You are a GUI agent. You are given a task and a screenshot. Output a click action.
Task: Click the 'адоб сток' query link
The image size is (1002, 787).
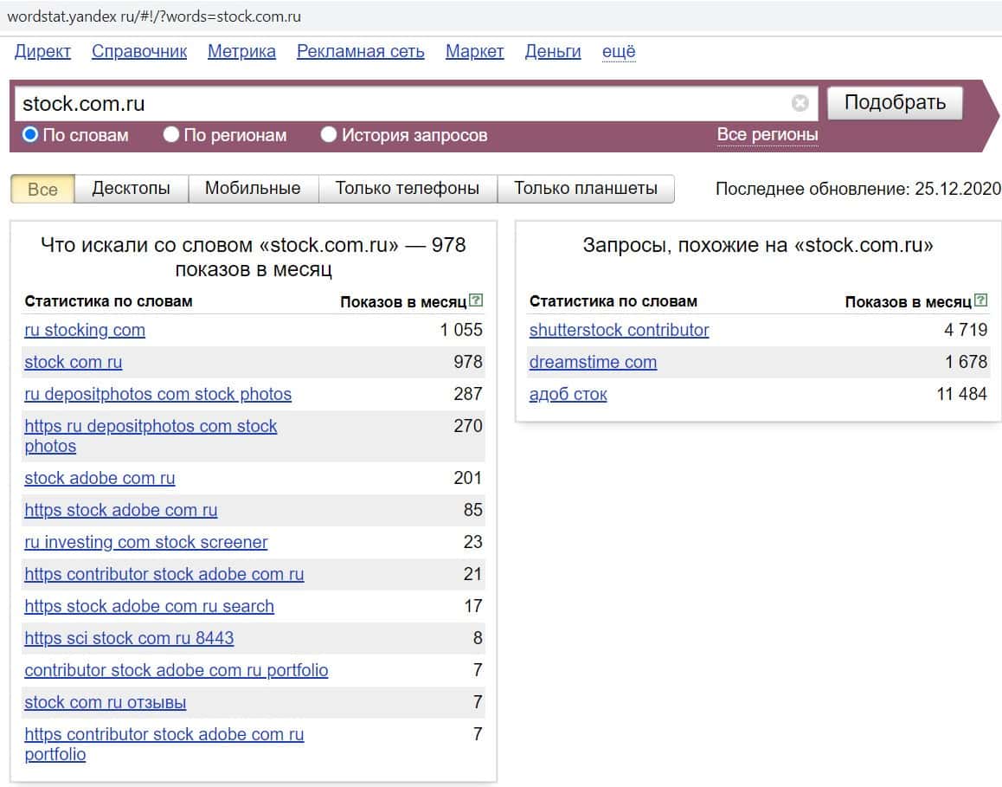click(x=568, y=394)
